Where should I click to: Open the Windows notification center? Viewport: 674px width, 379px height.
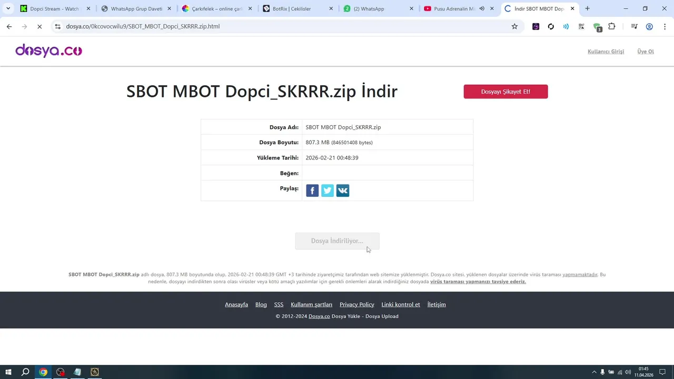coord(663,372)
